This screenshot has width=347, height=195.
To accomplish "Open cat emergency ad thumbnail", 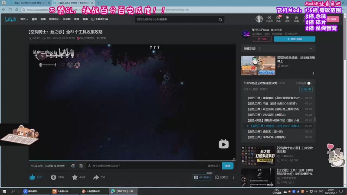I will (258, 66).
